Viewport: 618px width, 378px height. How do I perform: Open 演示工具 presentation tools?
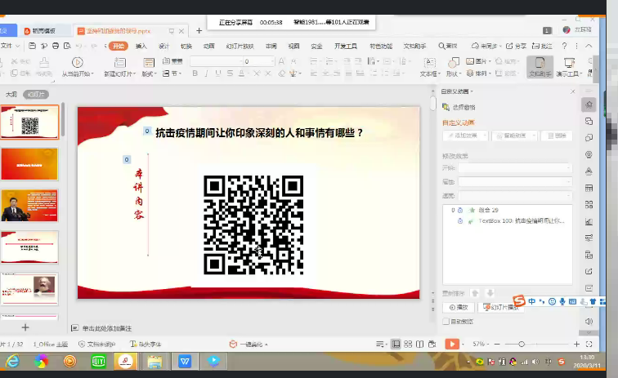pyautogui.click(x=569, y=67)
